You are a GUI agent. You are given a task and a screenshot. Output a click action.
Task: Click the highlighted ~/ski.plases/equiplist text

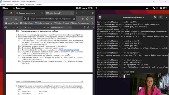coord(69,50)
